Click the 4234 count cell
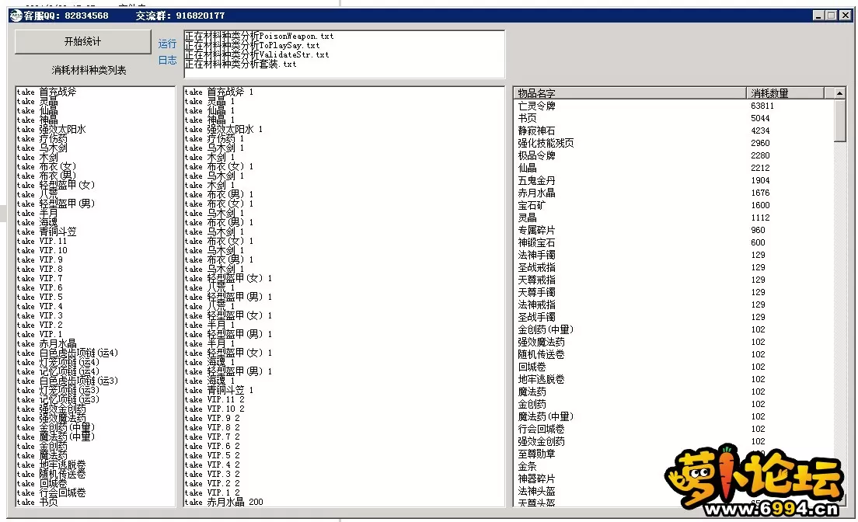Image resolution: width=858 pixels, height=522 pixels. [x=760, y=130]
